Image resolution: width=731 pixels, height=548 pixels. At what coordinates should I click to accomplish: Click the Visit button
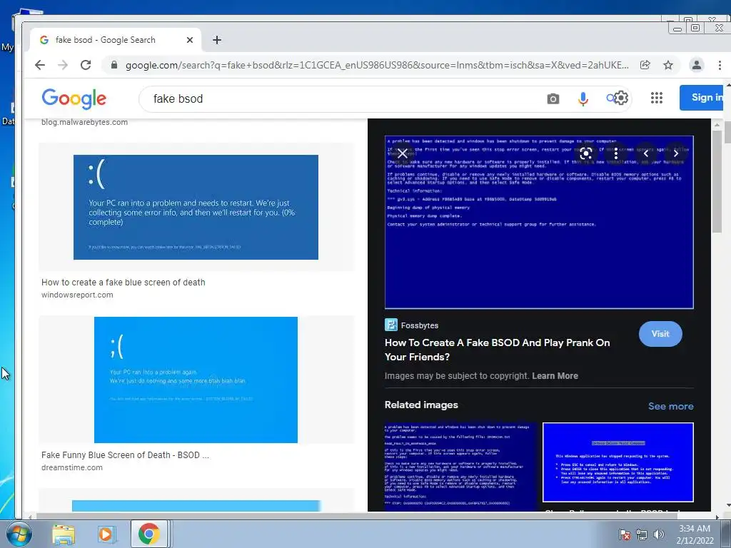660,334
